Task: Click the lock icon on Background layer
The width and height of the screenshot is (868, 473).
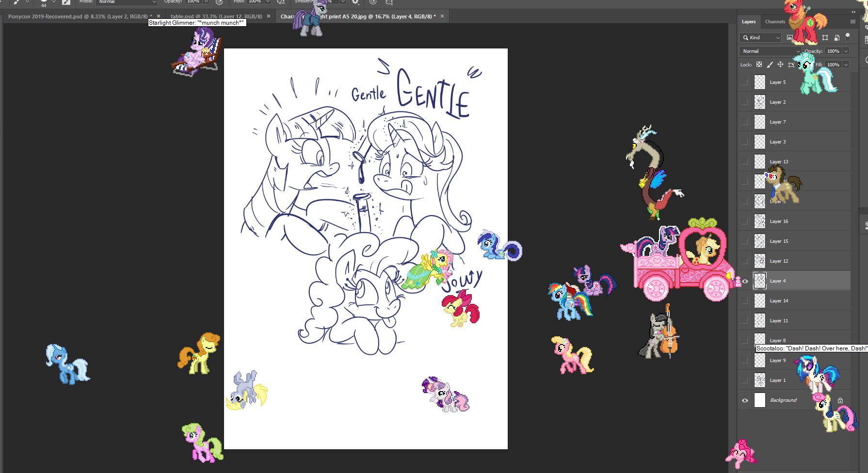Action: coord(840,400)
